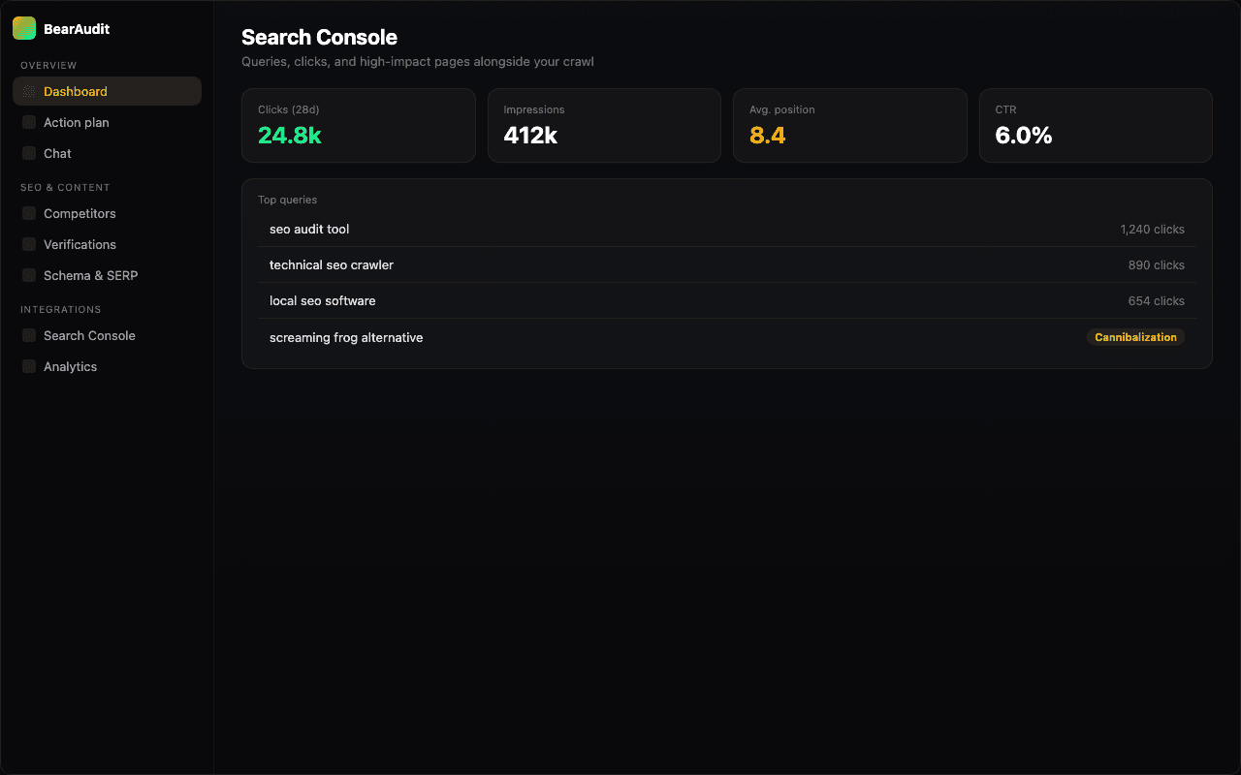Click the "CTR" card label
This screenshot has height=775, width=1241.
(x=1005, y=109)
